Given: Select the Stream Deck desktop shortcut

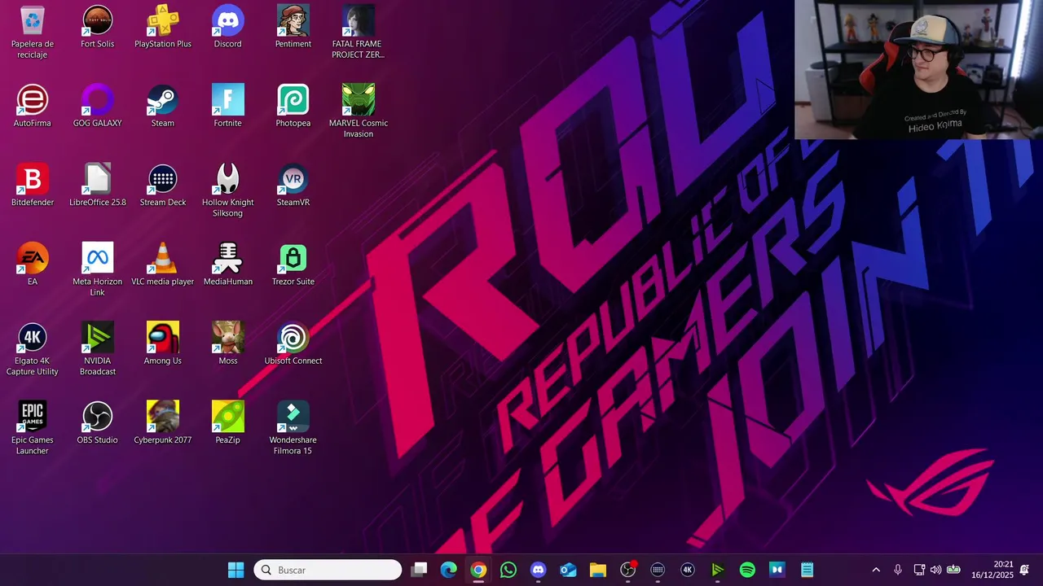Looking at the screenshot, I should tap(163, 185).
